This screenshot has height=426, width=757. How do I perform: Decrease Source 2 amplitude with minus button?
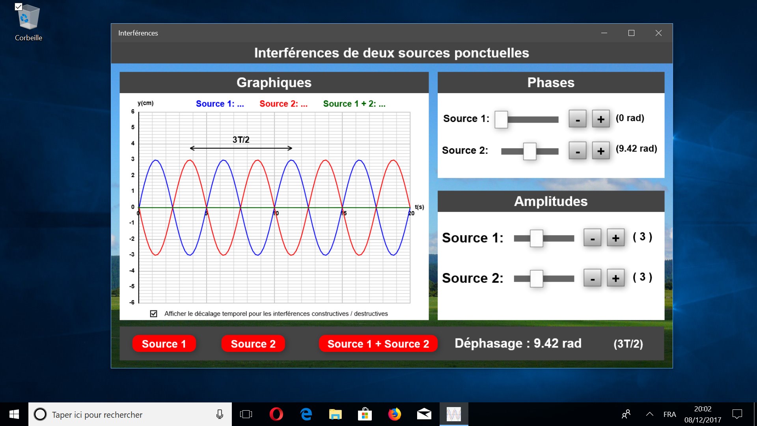pyautogui.click(x=592, y=278)
